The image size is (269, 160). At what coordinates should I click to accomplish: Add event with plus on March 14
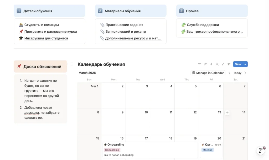[227, 113]
